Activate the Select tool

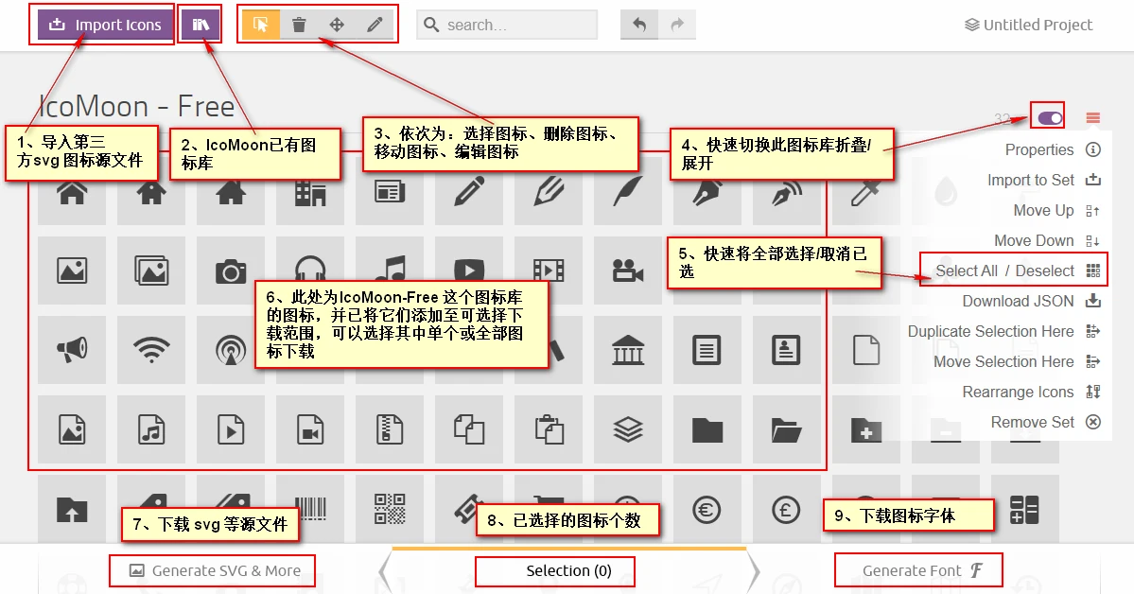(x=261, y=25)
